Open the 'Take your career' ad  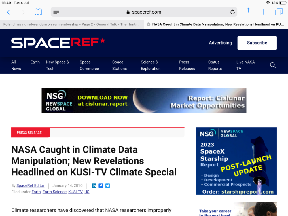236,209
